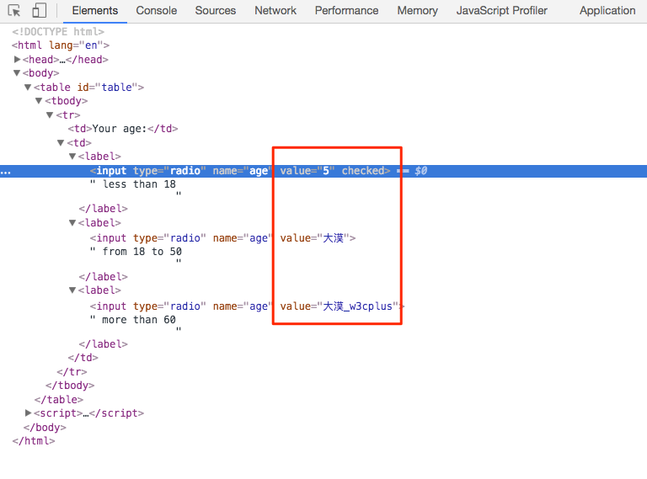Image resolution: width=647 pixels, height=479 pixels.
Task: Switch to the Console tab
Action: coord(157,11)
